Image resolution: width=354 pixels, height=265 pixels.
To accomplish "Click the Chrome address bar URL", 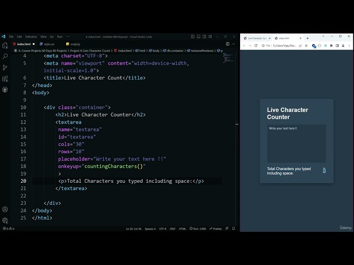I will (x=284, y=45).
